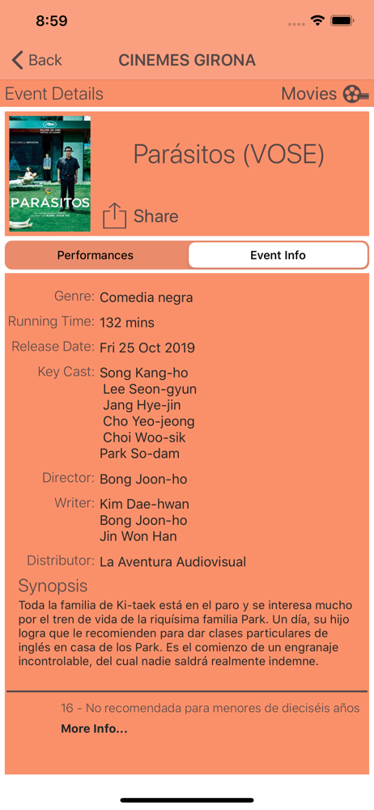
Task: Tap the age rating 16 notice
Action: click(210, 708)
